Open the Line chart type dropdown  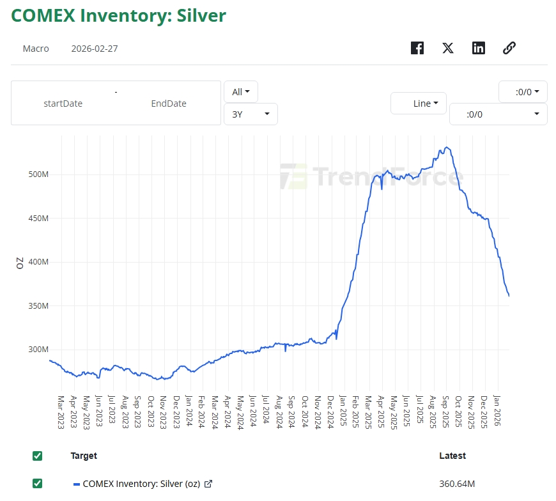pos(418,103)
